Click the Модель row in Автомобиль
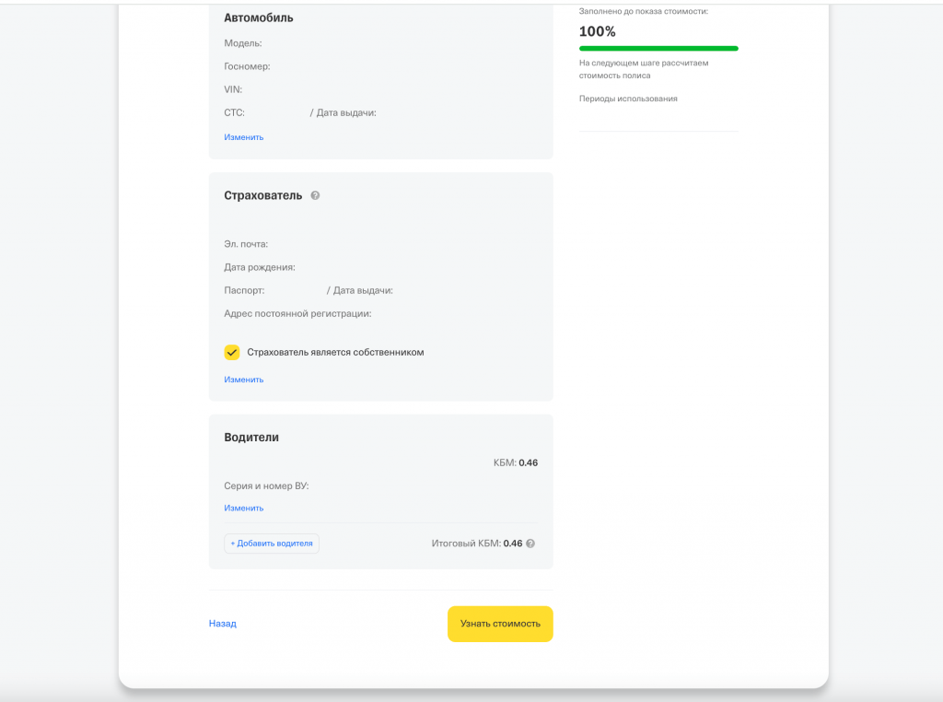Image resolution: width=943 pixels, height=702 pixels. pos(243,43)
